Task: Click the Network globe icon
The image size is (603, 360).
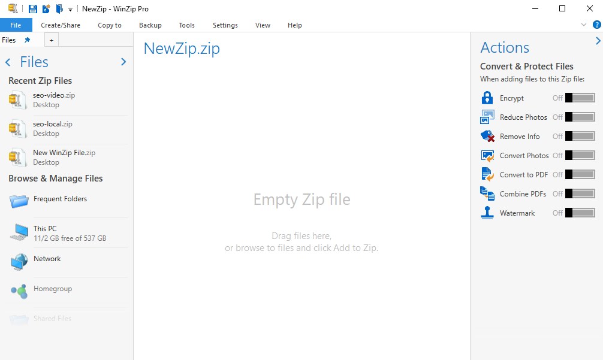Action: click(x=19, y=262)
